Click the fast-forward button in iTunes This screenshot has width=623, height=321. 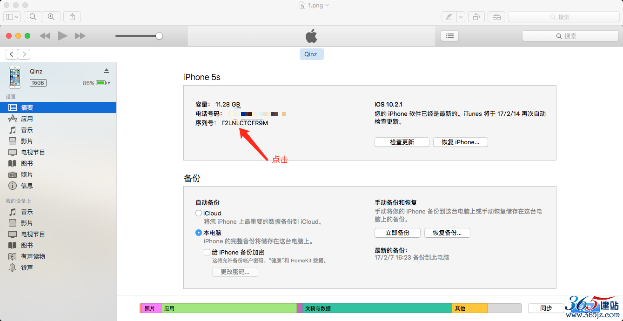80,36
